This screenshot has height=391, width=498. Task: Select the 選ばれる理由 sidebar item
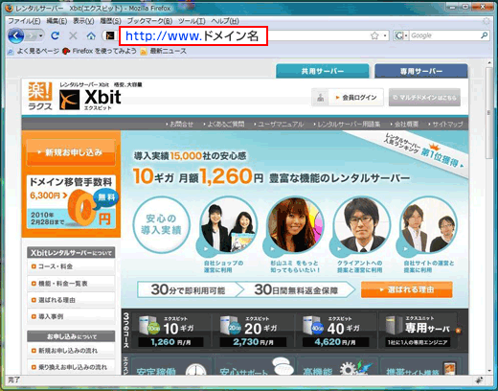(71, 300)
